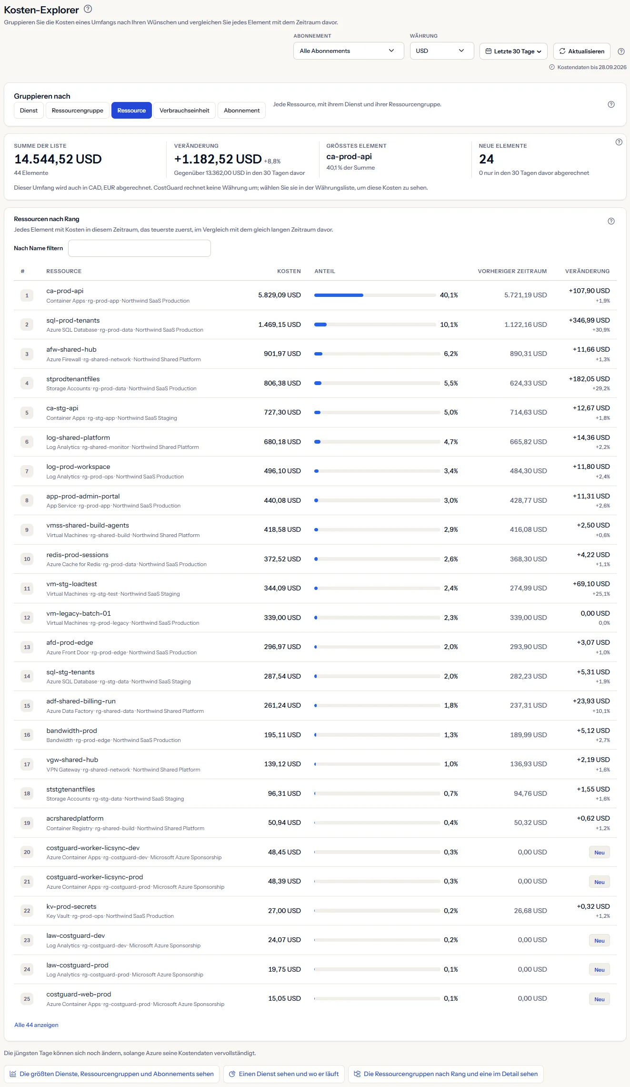Screen dimensions: 630x1087
Task: Open the Alle Abonnements dropdown
Action: point(349,51)
